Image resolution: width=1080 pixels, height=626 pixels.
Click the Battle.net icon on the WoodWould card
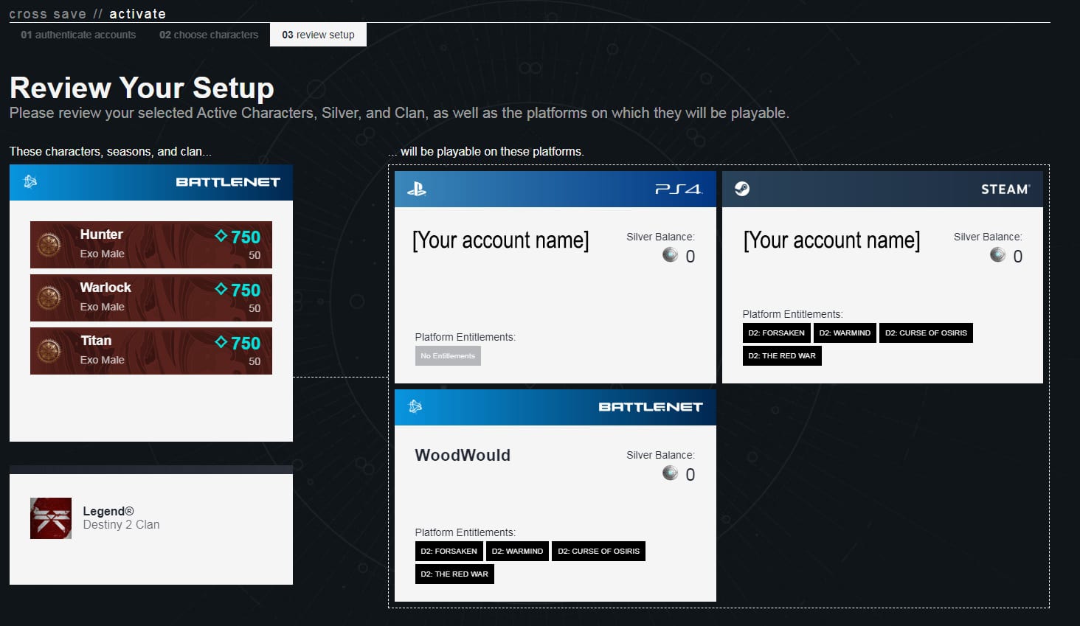tap(415, 406)
